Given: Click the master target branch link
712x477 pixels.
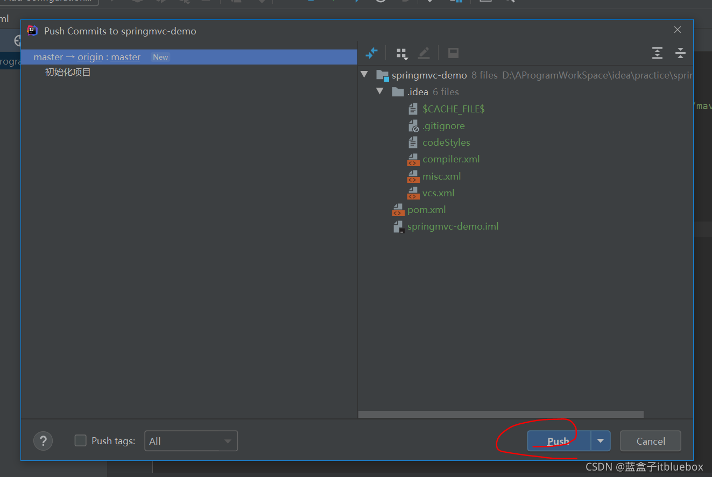Looking at the screenshot, I should (x=125, y=57).
